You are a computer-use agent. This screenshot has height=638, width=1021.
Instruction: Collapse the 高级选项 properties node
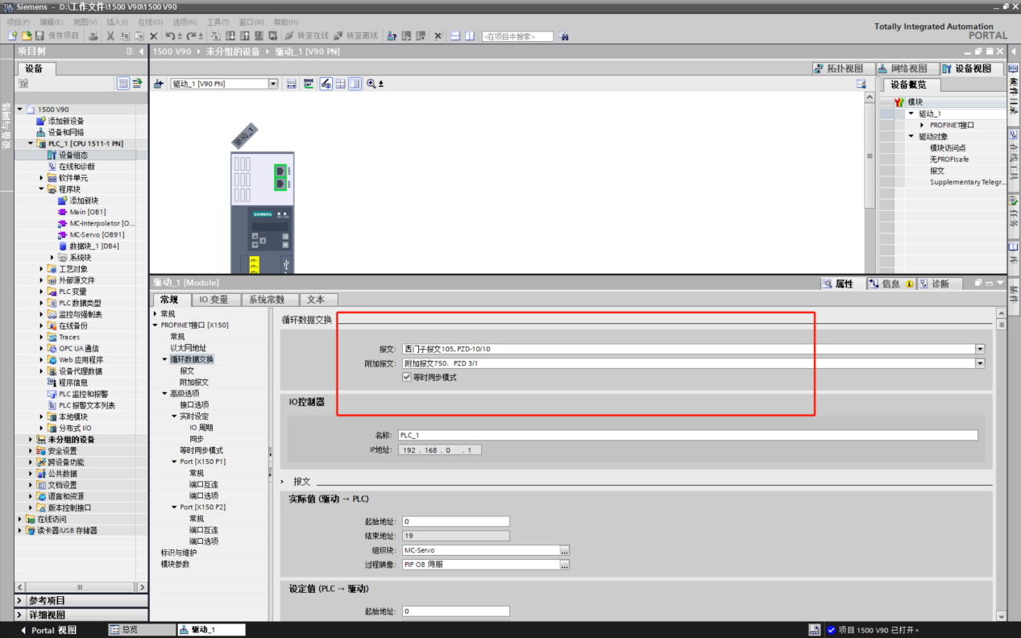point(165,393)
